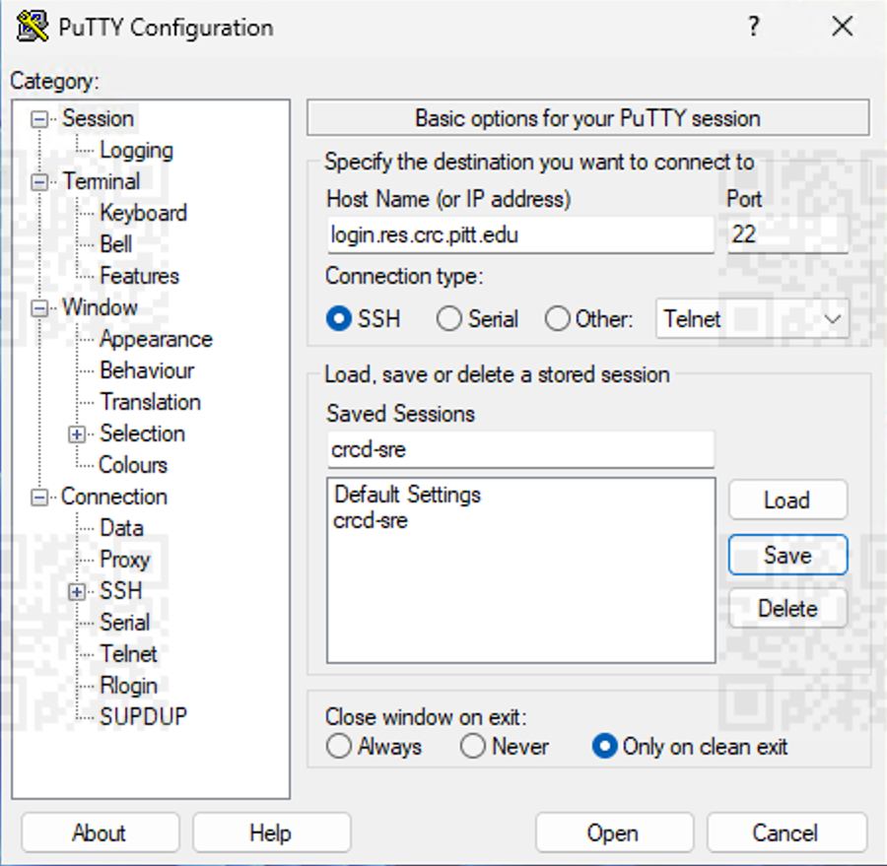Open the Window category
The image size is (887, 866).
click(100, 307)
